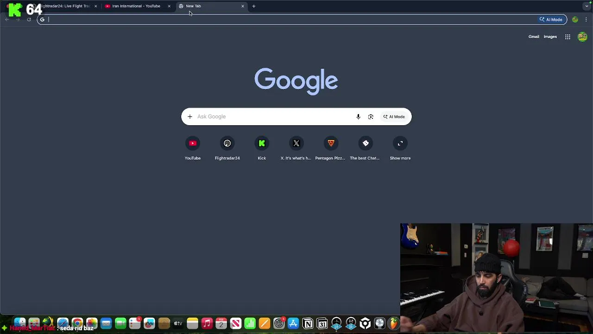Open Safari from the dock

[x=63, y=323]
